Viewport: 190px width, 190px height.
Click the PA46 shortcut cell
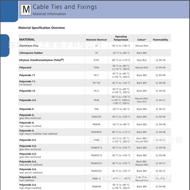pos(96,100)
